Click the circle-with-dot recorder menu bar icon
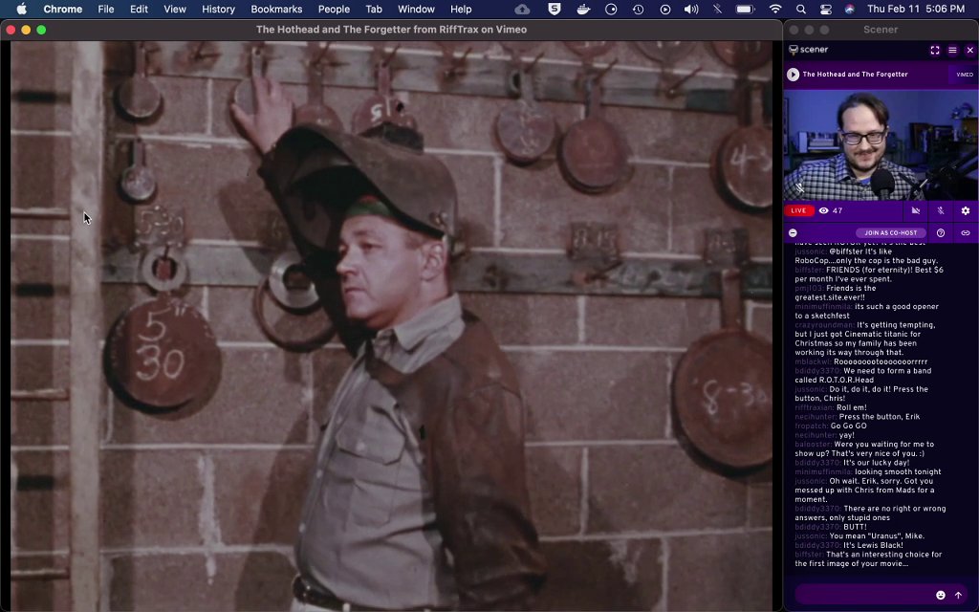Image resolution: width=979 pixels, height=612 pixels. click(x=611, y=9)
